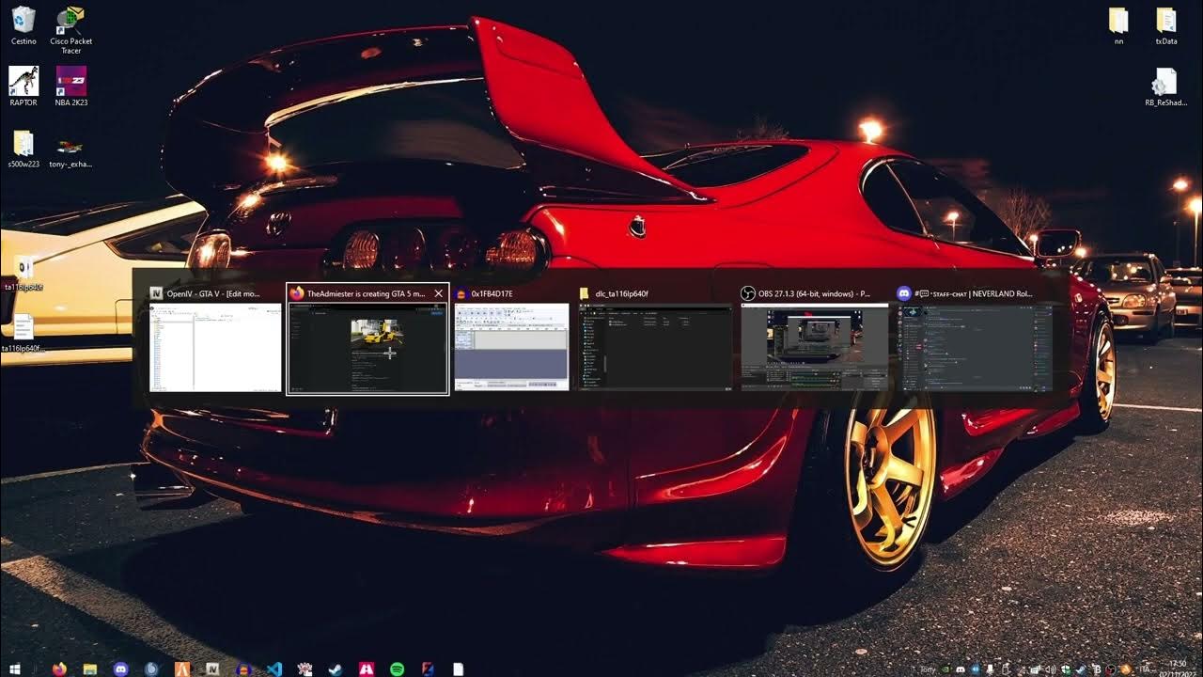
Task: Switch to the OpenIV - GTA V window thumbnail
Action: point(215,347)
